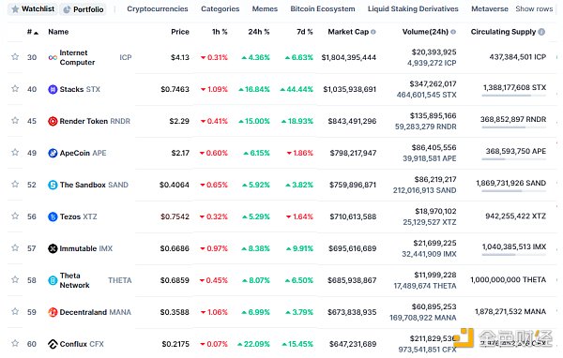Click the Tezos coin icon

coord(53,216)
